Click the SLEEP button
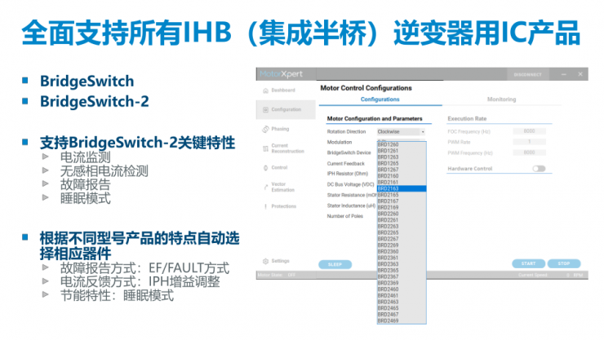 pyautogui.click(x=335, y=264)
